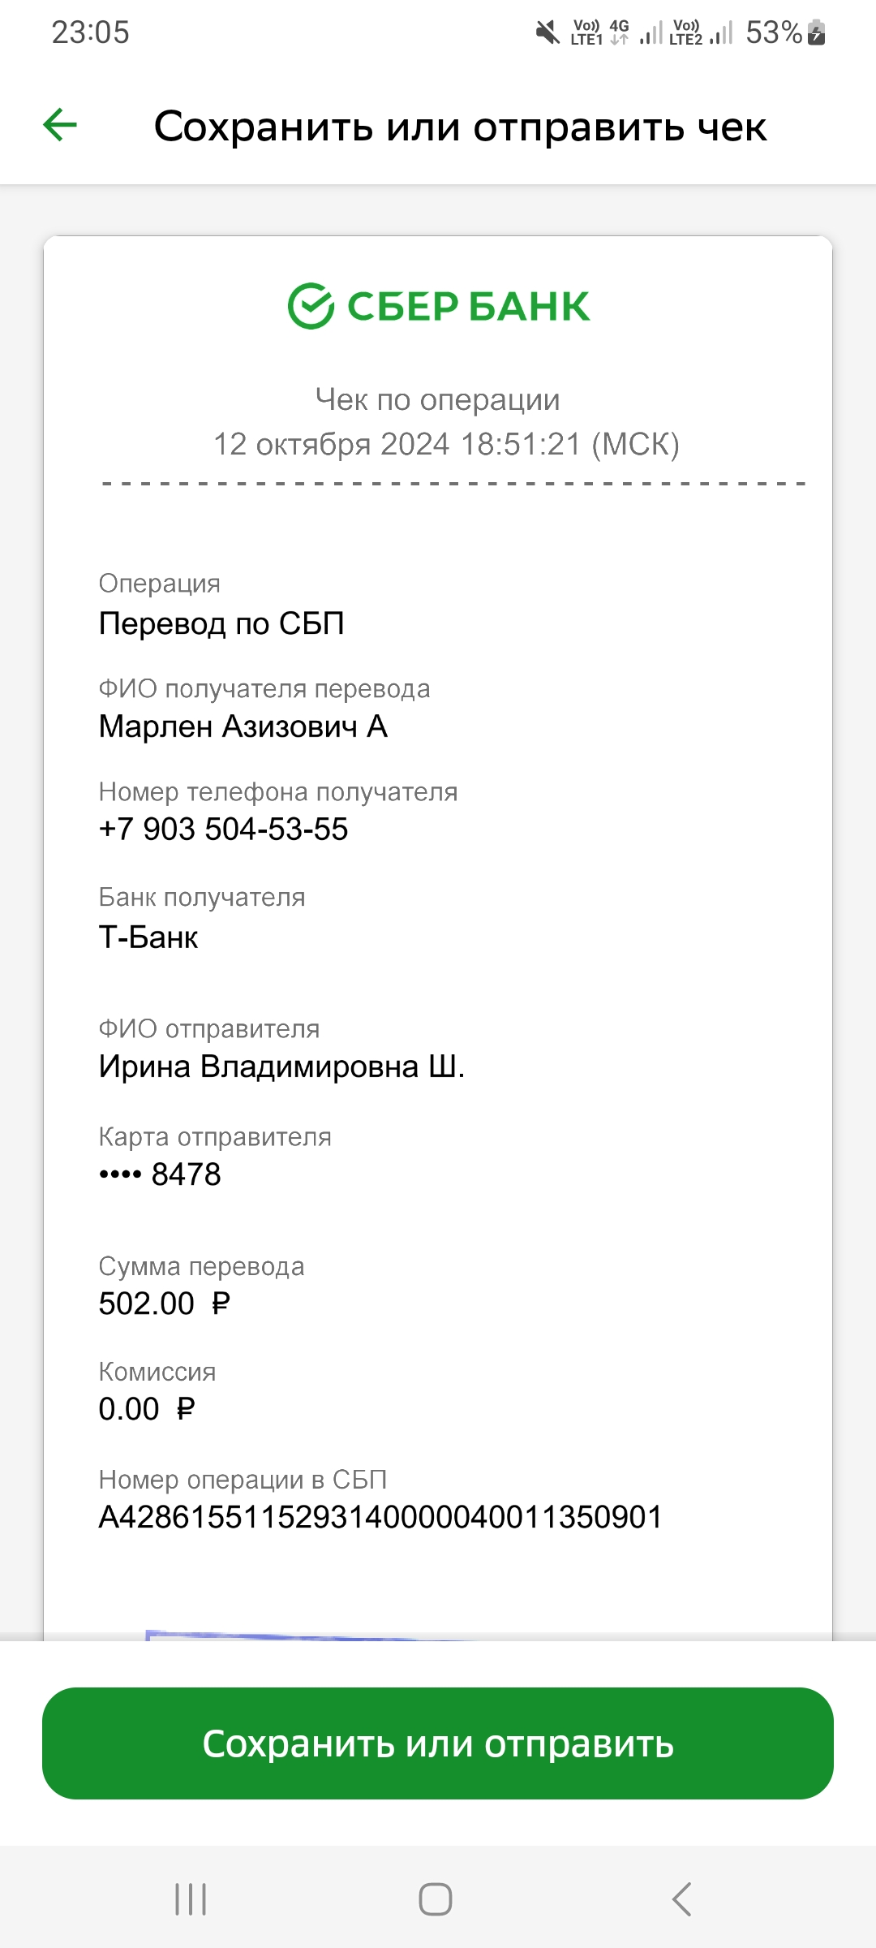Tap the muted sound status icon
This screenshot has width=876, height=1948.
click(548, 32)
